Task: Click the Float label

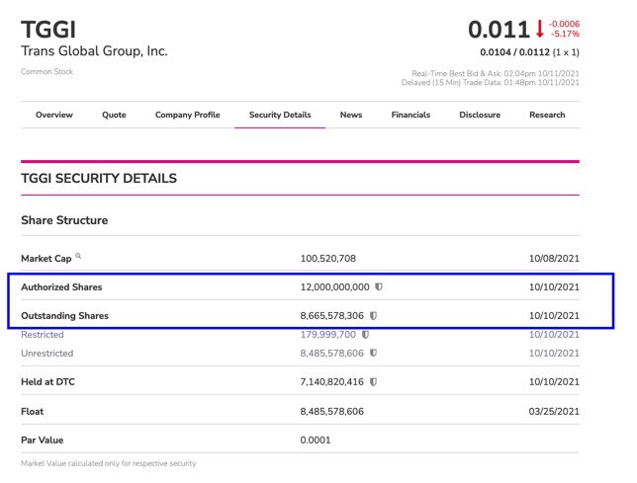Action: (32, 411)
